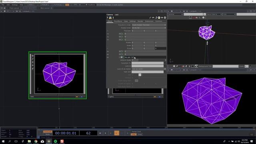The width and height of the screenshot is (256, 144).
Task: Click the Wiki button in top bar
Action: [31, 5]
